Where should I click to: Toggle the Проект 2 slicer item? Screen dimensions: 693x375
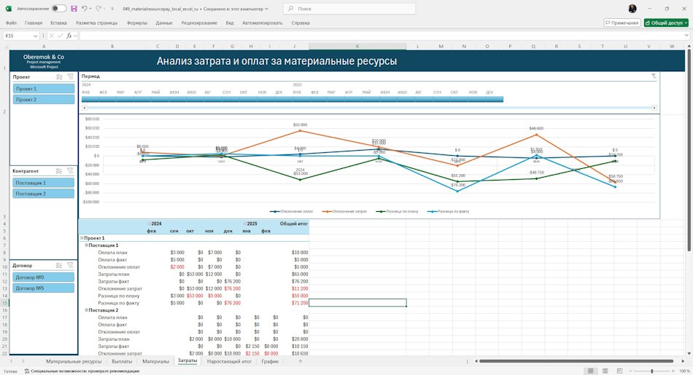coord(43,100)
